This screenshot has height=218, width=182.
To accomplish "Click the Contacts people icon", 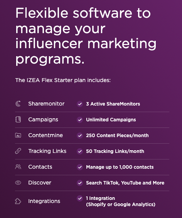I will 18,167.
